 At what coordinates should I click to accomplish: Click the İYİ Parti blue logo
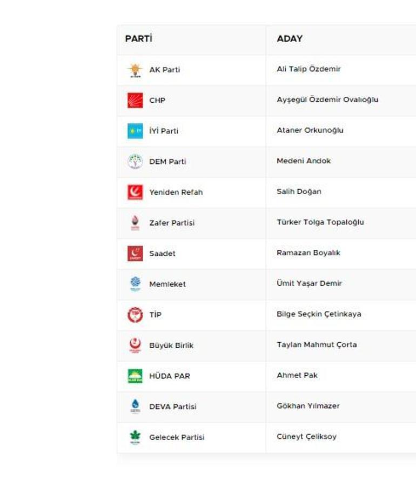(x=135, y=131)
